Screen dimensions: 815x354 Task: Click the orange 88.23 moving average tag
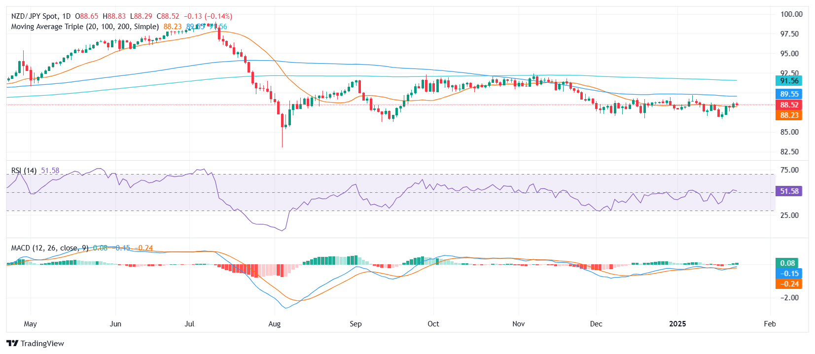(x=789, y=115)
